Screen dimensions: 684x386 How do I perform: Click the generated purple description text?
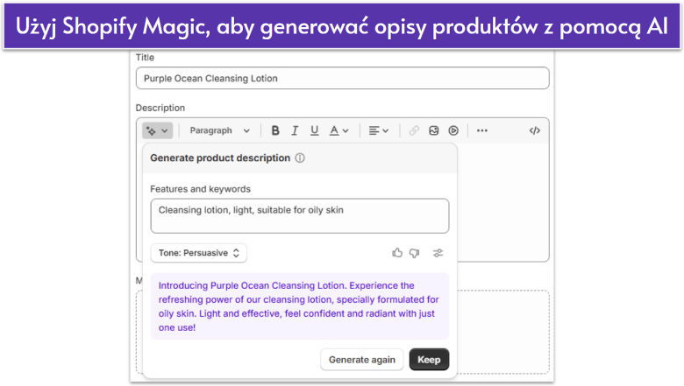pos(300,306)
